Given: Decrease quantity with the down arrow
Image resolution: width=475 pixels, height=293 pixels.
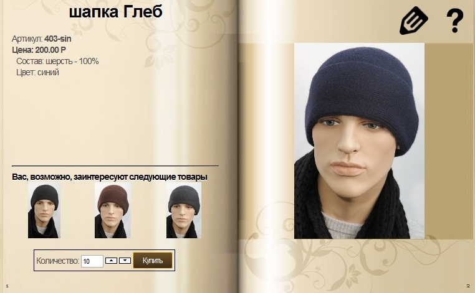Looking at the screenshot, I should point(125,261).
